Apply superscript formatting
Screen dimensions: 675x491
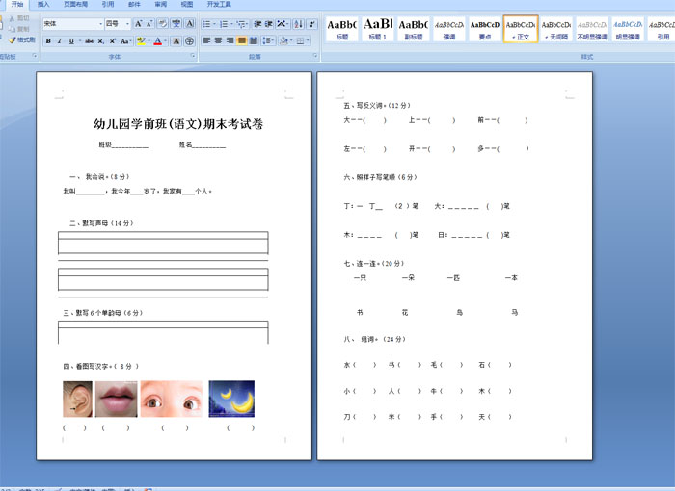[x=113, y=40]
